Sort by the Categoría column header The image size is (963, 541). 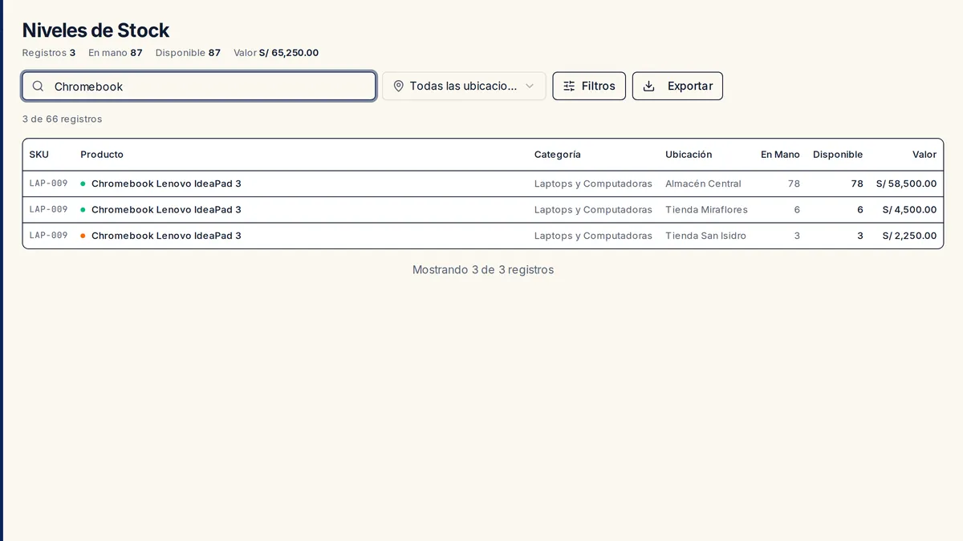click(558, 155)
